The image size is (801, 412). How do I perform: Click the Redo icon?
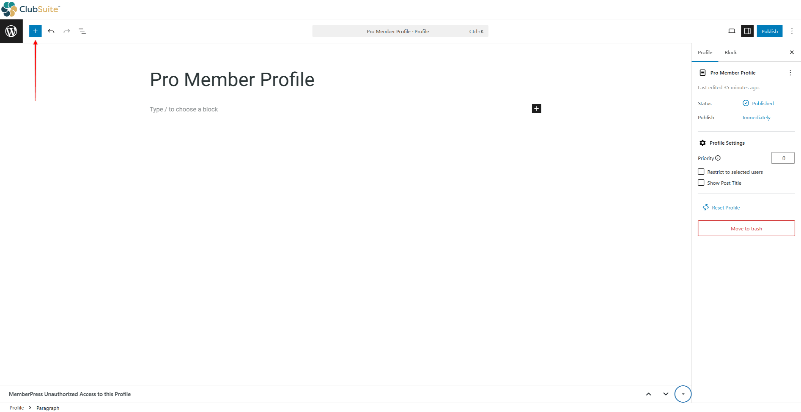(x=67, y=31)
